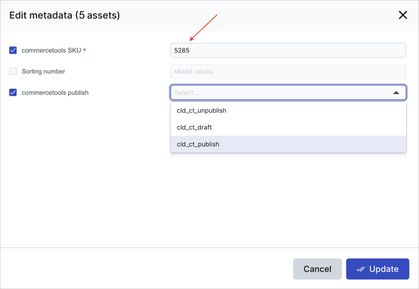419x289 pixels.
Task: Uncheck the commercetools publish checkbox
Action: point(13,93)
